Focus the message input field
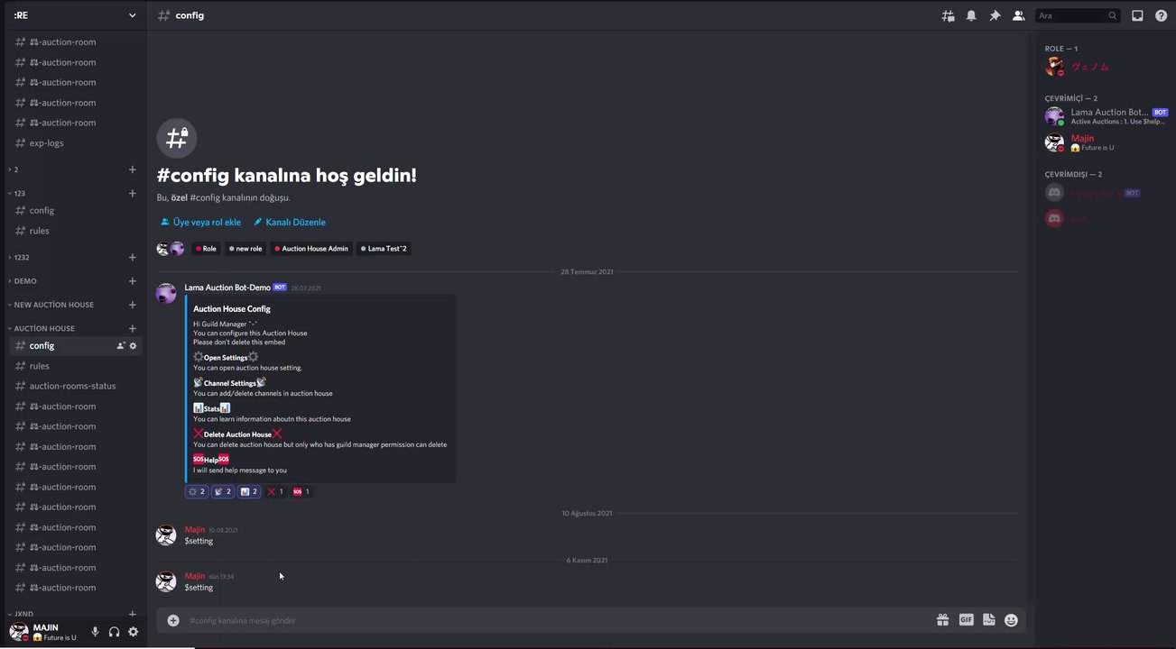 pyautogui.click(x=542, y=620)
